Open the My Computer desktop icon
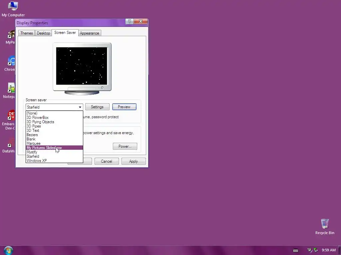The width and height of the screenshot is (341, 255). pos(13,9)
